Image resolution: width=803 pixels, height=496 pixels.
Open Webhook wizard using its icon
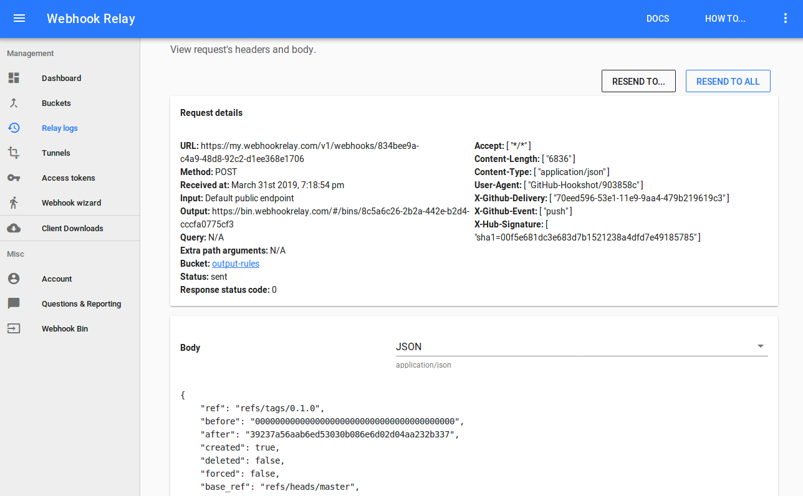14,203
